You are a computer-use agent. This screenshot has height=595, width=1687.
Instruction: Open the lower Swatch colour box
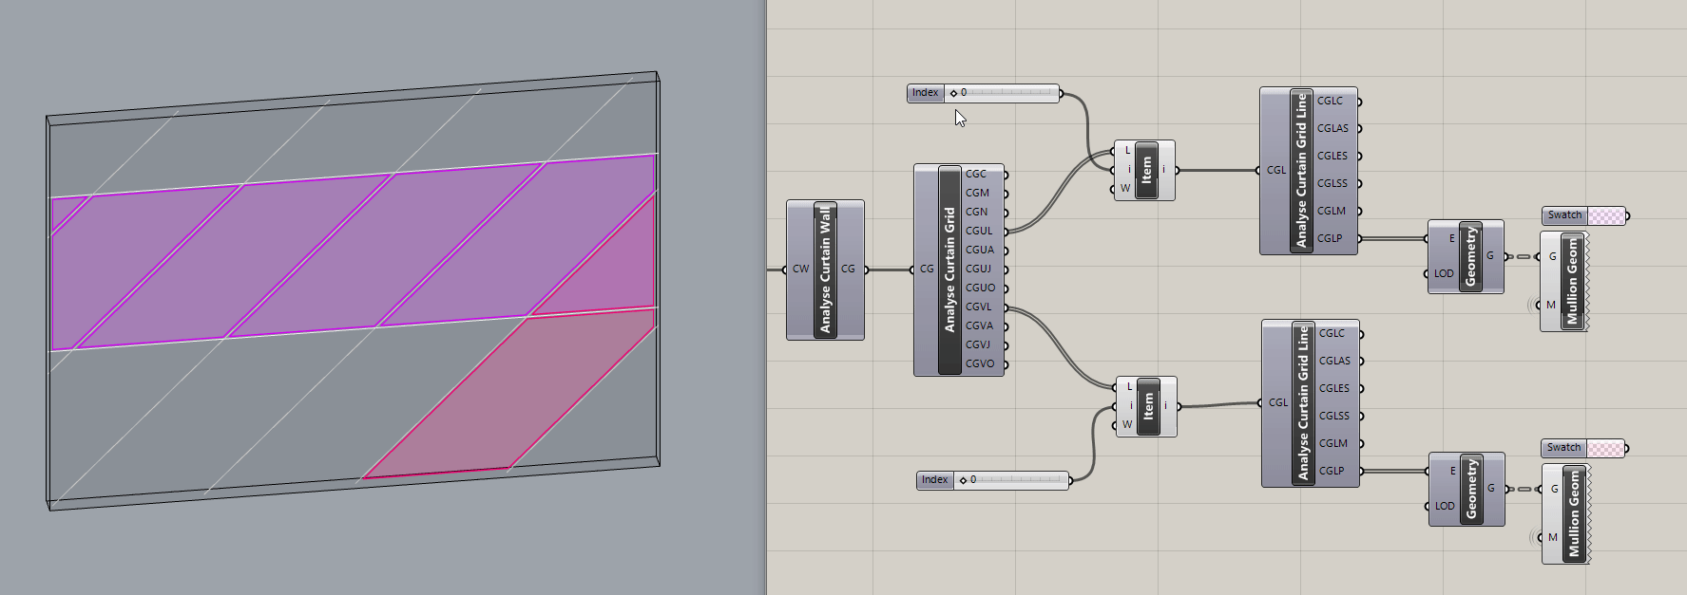[1605, 448]
